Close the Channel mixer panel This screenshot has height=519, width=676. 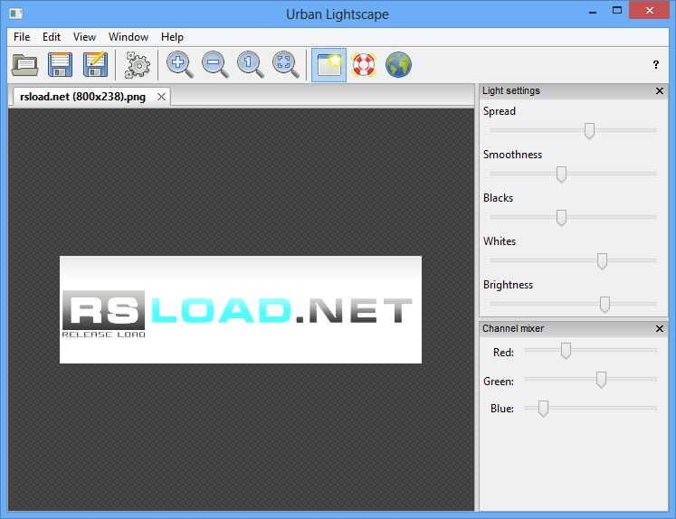coord(659,328)
